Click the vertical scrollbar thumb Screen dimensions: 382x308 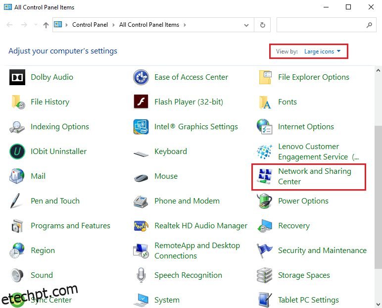click(378, 196)
